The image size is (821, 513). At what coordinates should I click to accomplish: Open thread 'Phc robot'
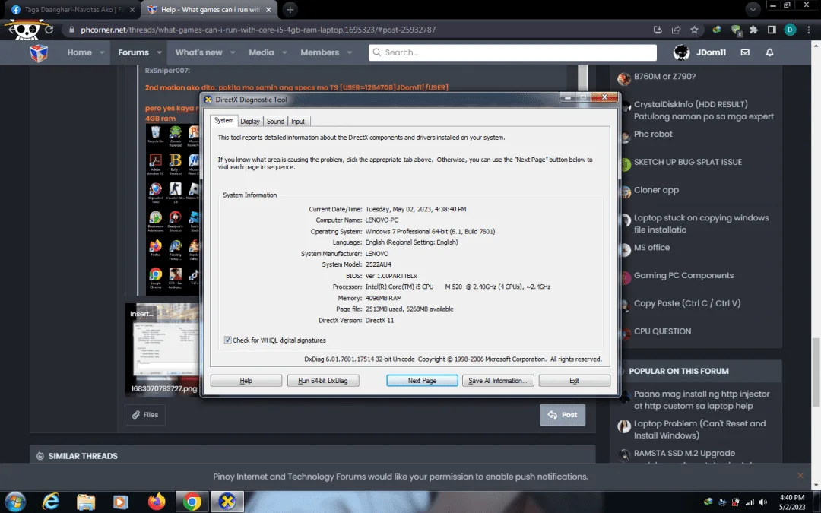(x=653, y=134)
